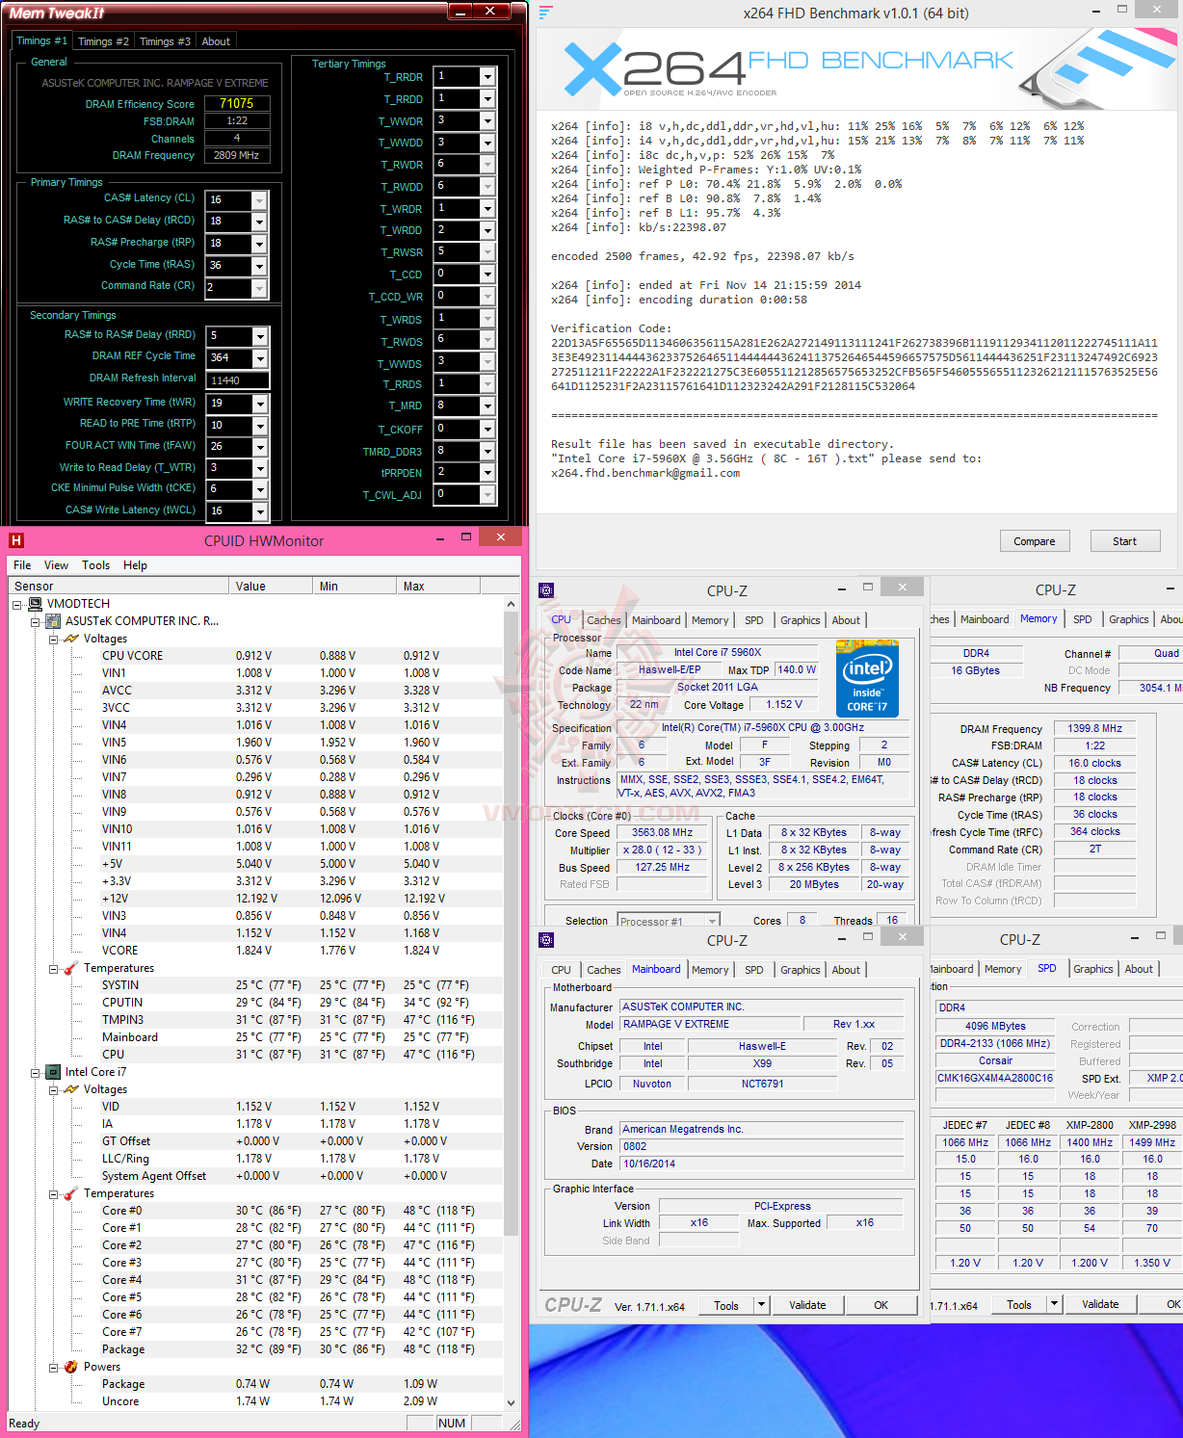1183x1438 pixels.
Task: Open the View menu in HWMonitor
Action: 56,565
